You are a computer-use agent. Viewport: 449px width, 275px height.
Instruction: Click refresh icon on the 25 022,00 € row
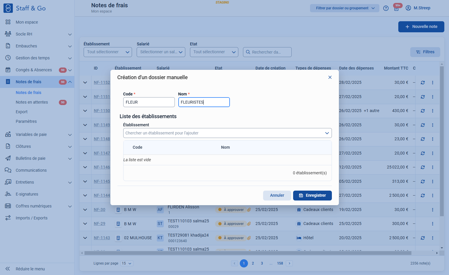click(422, 167)
